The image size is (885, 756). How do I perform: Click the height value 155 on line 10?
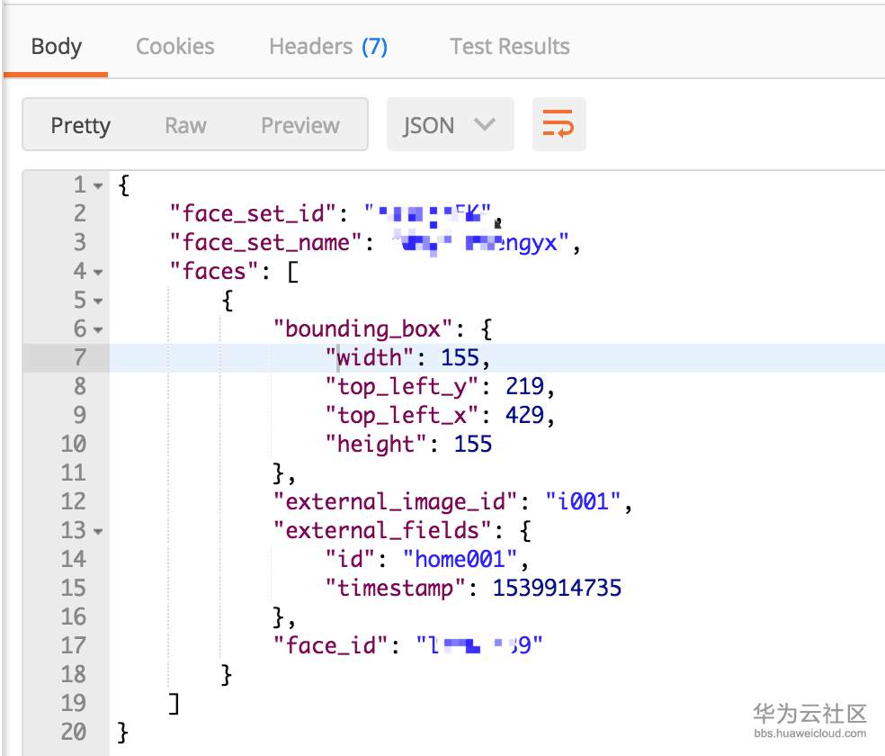473,445
